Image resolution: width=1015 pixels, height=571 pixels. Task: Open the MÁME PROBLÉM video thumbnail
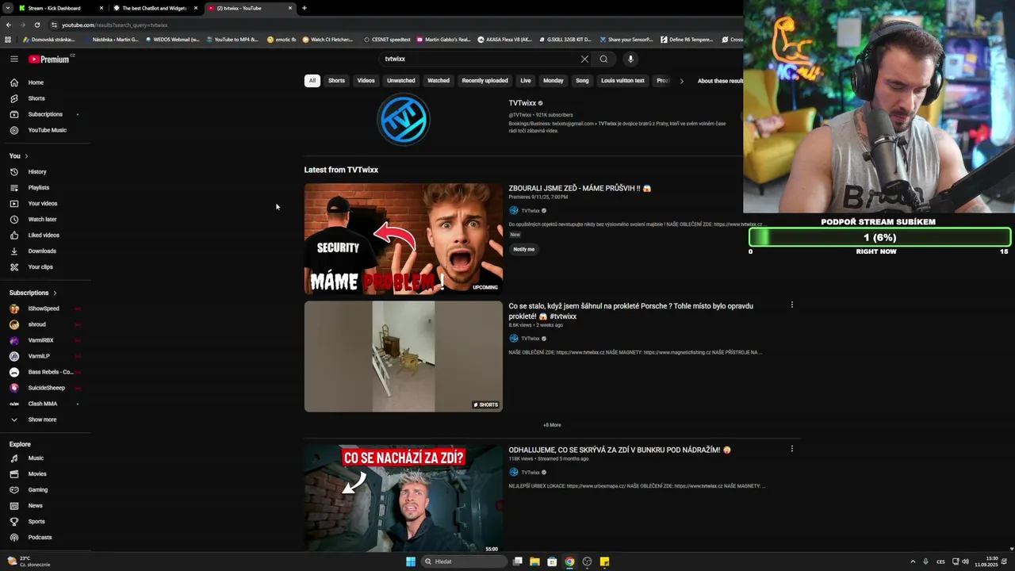pyautogui.click(x=404, y=239)
